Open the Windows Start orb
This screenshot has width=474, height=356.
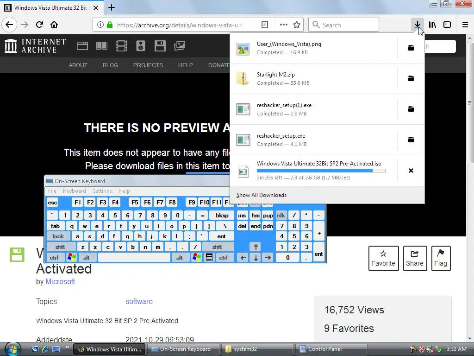coord(12,349)
